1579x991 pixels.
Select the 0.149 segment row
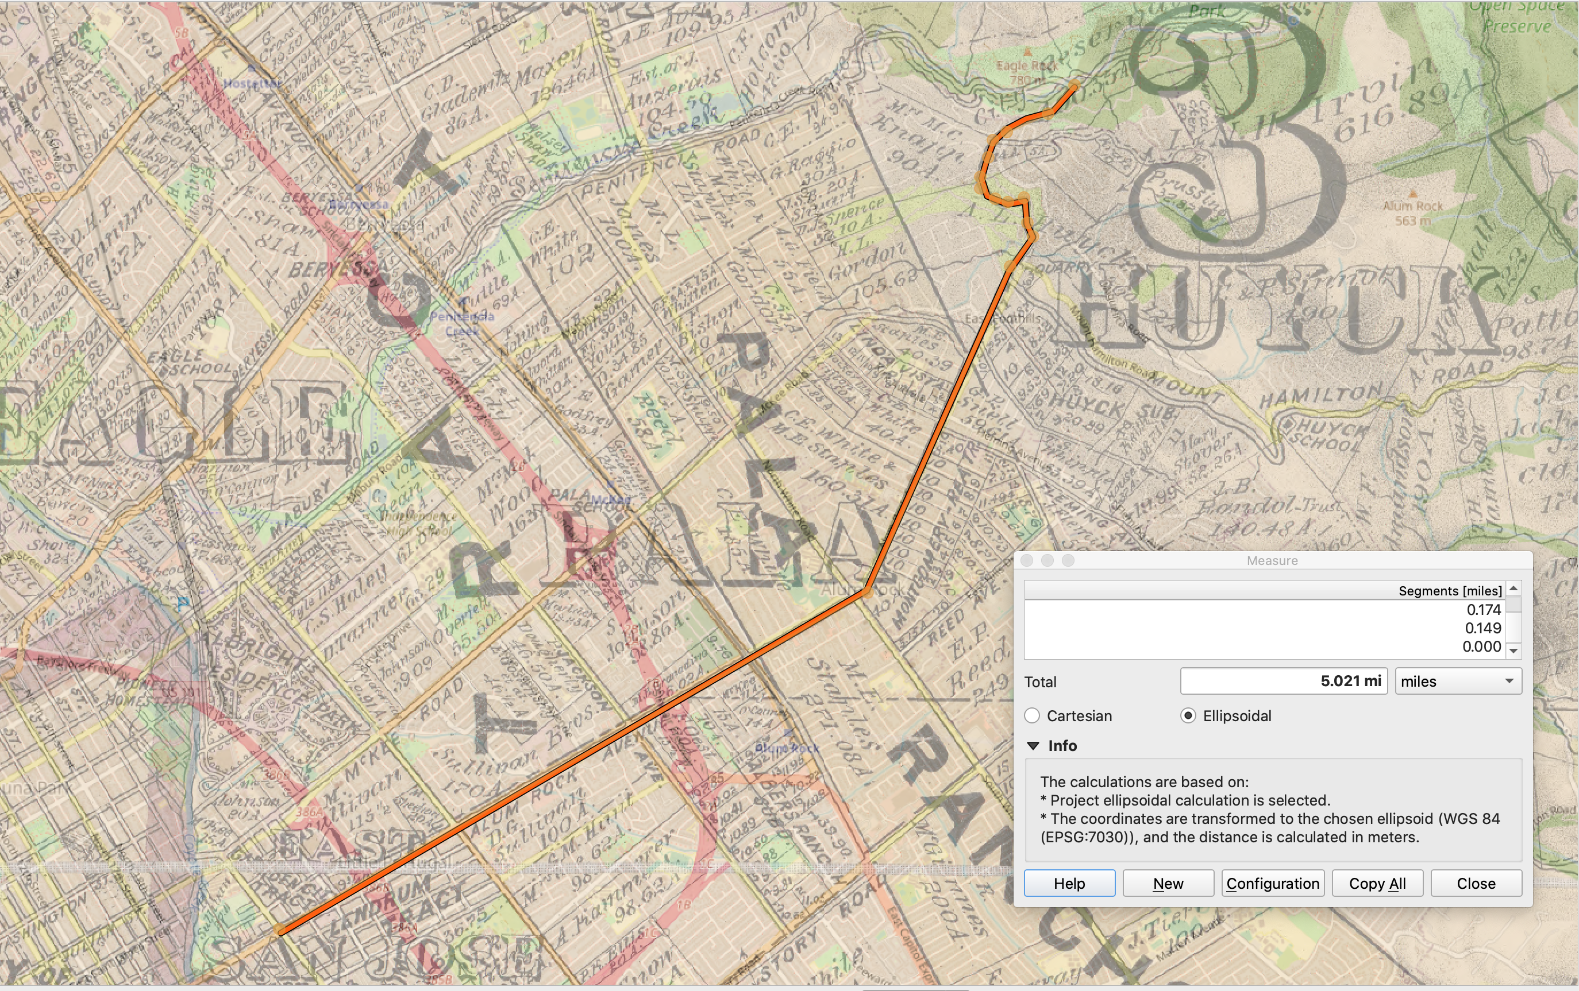point(1266,628)
